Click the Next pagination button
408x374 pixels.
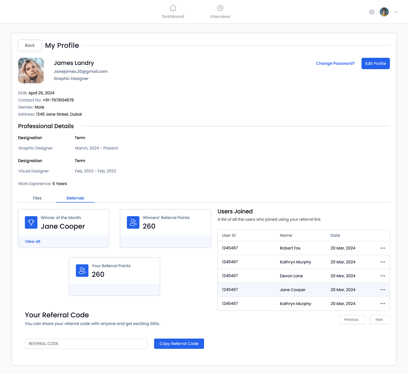379,319
